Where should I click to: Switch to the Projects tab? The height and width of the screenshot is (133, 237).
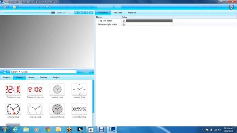(7, 78)
